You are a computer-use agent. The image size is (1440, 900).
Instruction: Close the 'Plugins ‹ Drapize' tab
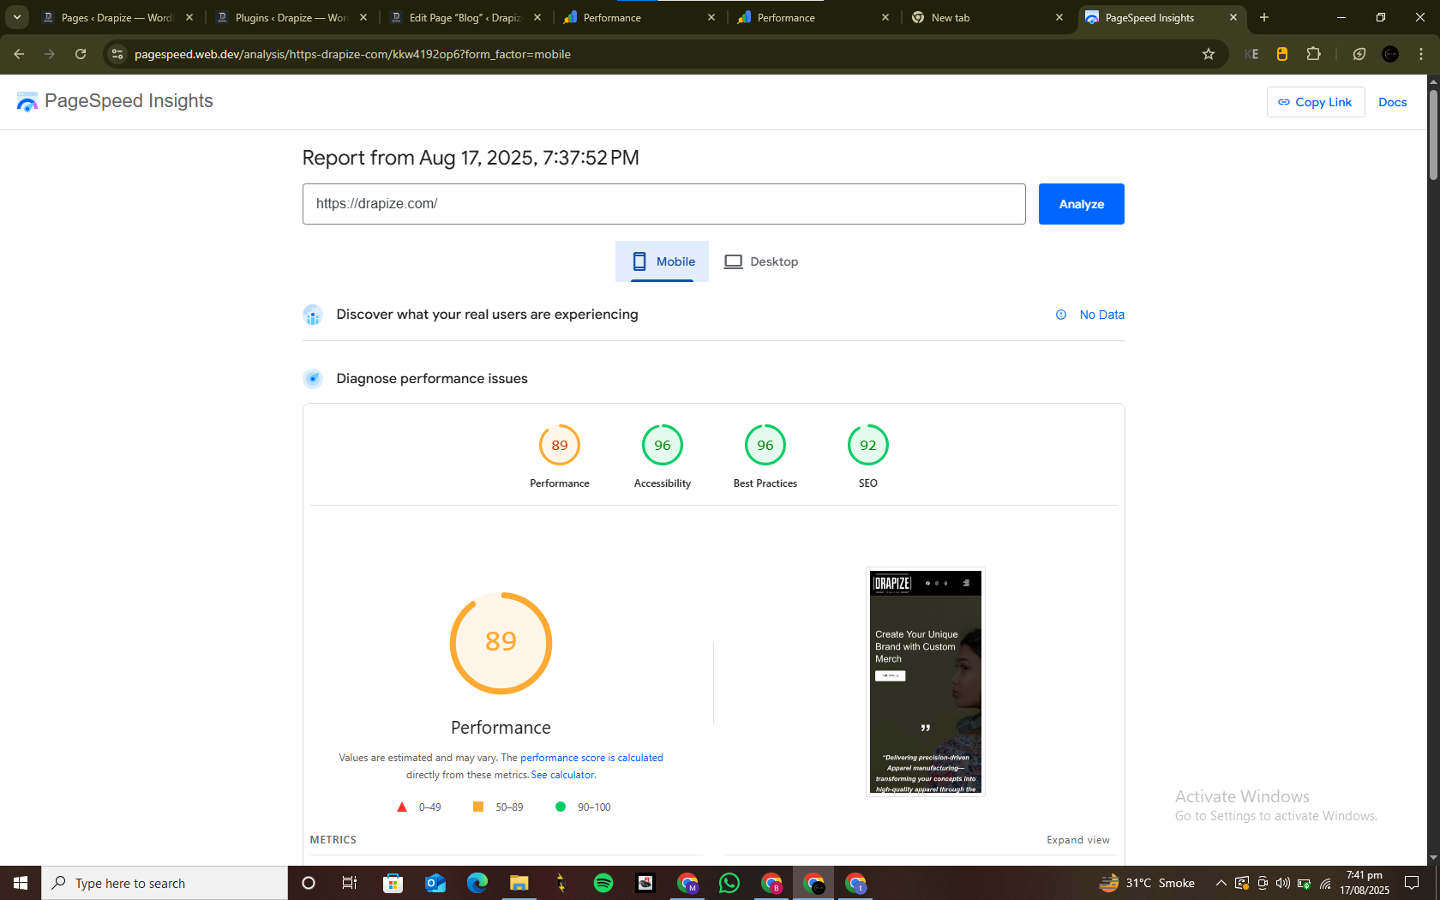click(363, 17)
